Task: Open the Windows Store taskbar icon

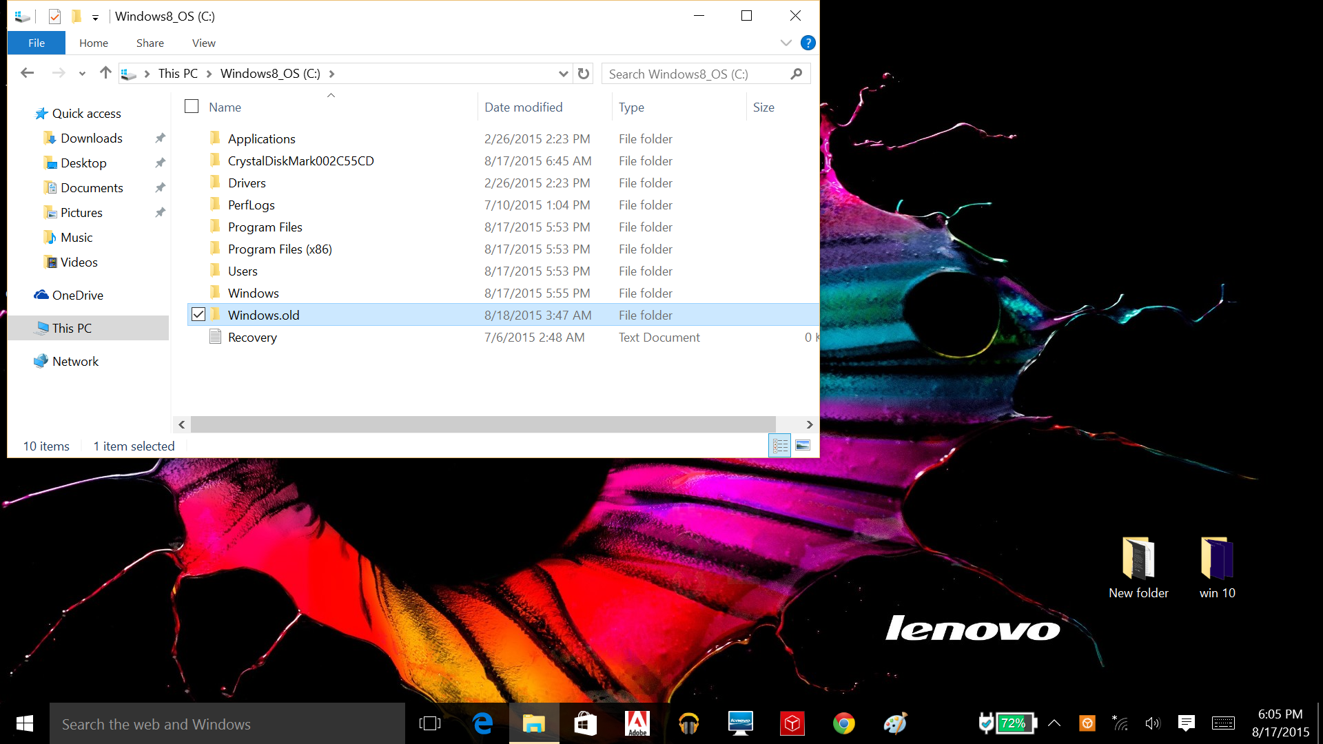Action: (585, 723)
